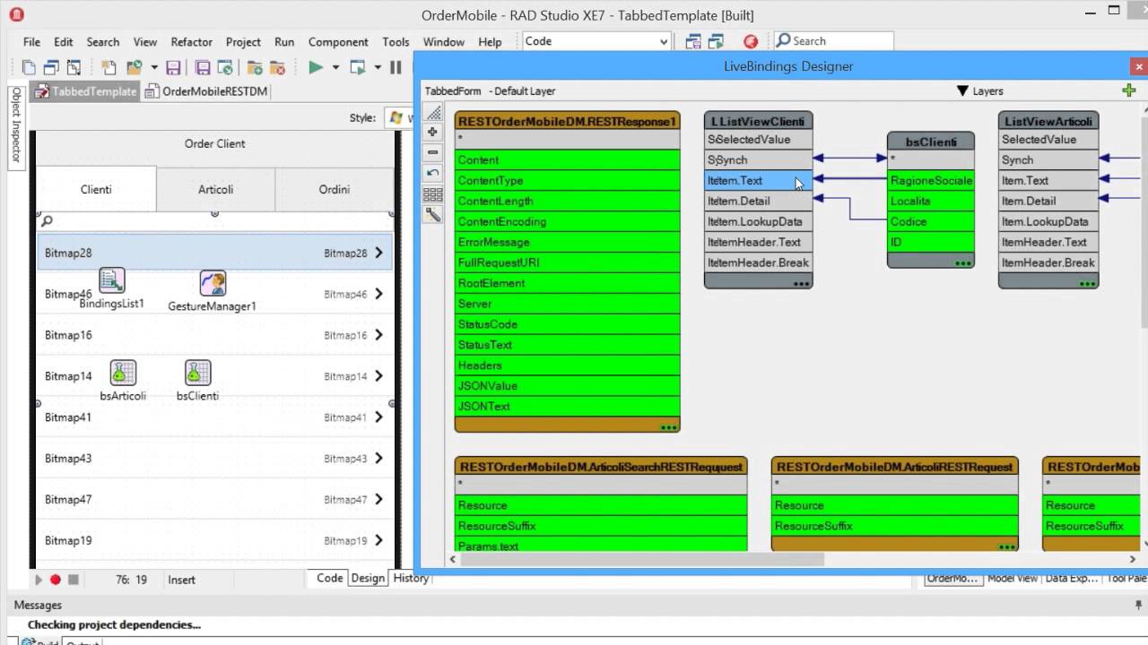Viewport: 1148px width, 645px height.
Task: Click the LiveBindings zoom out (minus) icon
Action: [x=433, y=152]
